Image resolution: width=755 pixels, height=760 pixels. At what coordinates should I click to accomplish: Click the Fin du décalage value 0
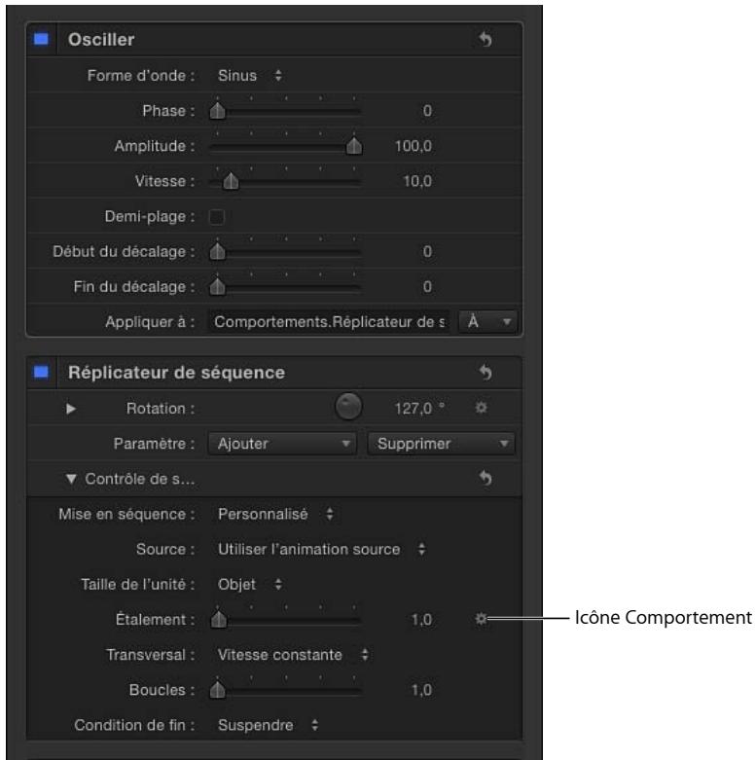coord(427,286)
